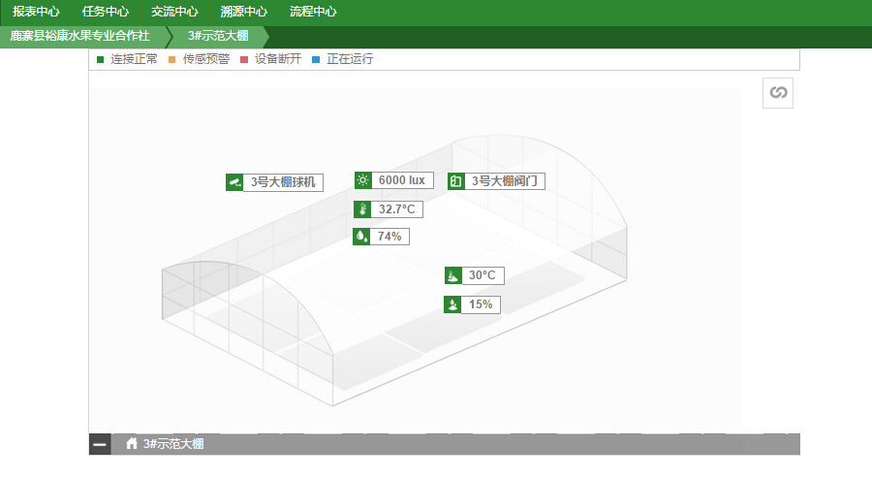
Task: Collapse the bottom panel with minus button
Action: point(100,444)
